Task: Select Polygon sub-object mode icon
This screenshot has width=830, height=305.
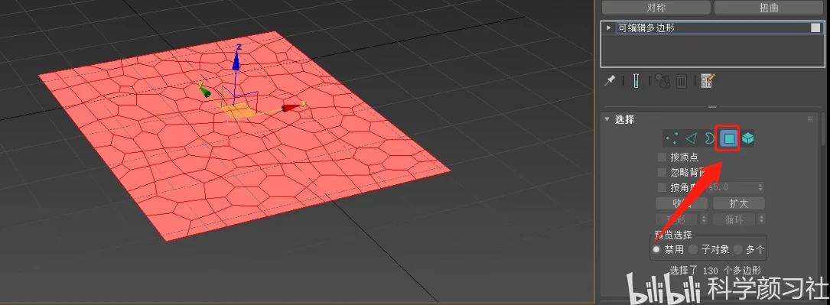Action: tap(729, 138)
